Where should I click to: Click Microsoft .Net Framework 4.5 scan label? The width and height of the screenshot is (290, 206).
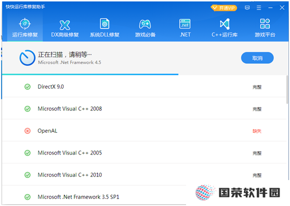click(x=70, y=62)
